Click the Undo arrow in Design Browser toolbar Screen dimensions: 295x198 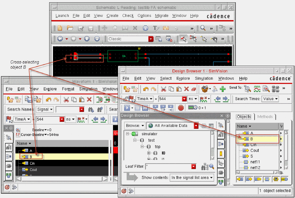146,89
